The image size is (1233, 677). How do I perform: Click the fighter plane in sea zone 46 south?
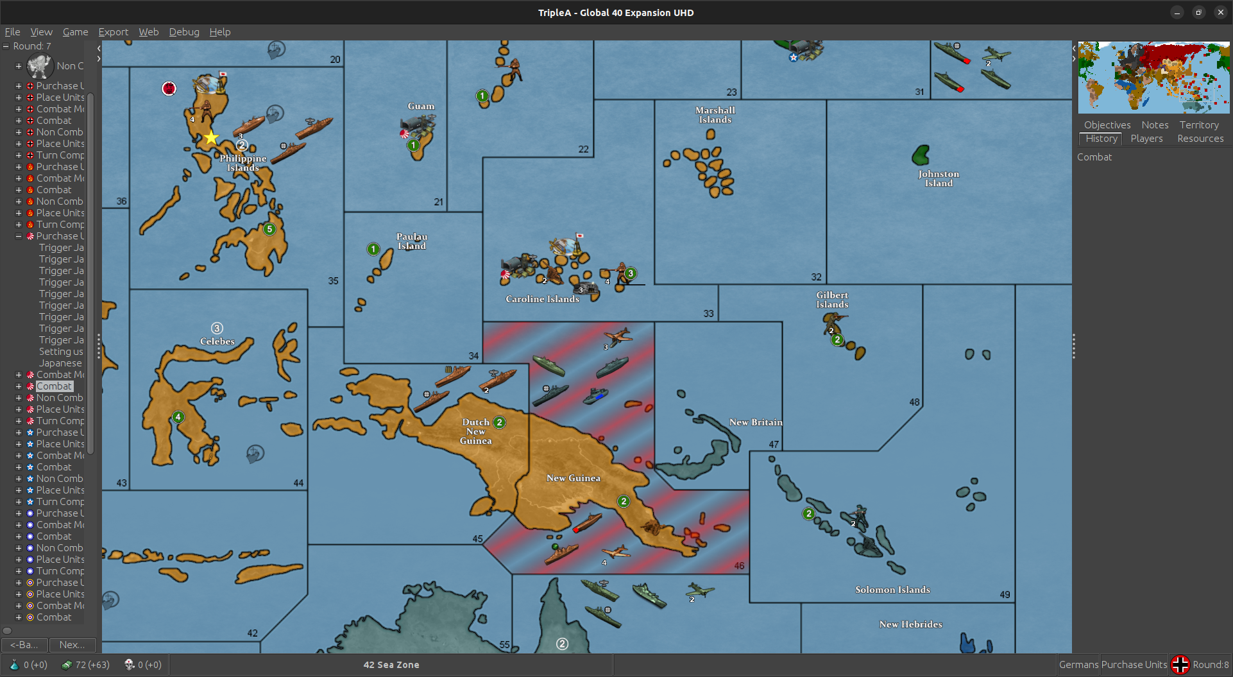tap(616, 553)
